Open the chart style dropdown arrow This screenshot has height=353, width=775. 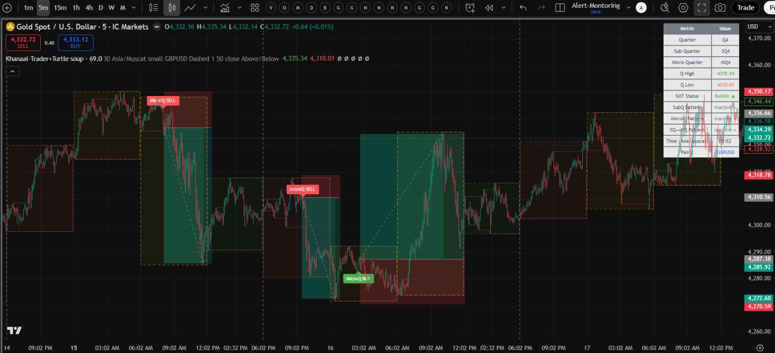[205, 8]
